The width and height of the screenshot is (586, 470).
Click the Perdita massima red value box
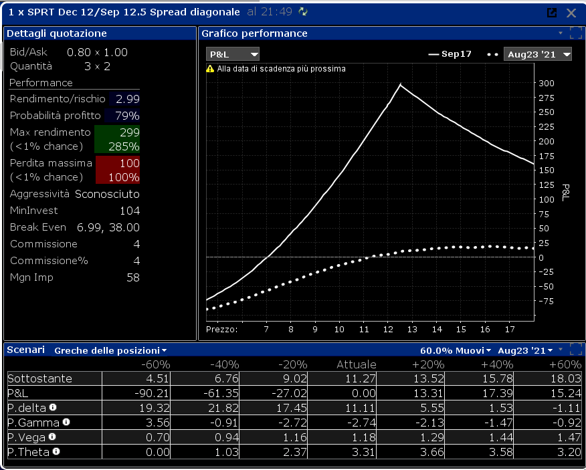coord(118,170)
